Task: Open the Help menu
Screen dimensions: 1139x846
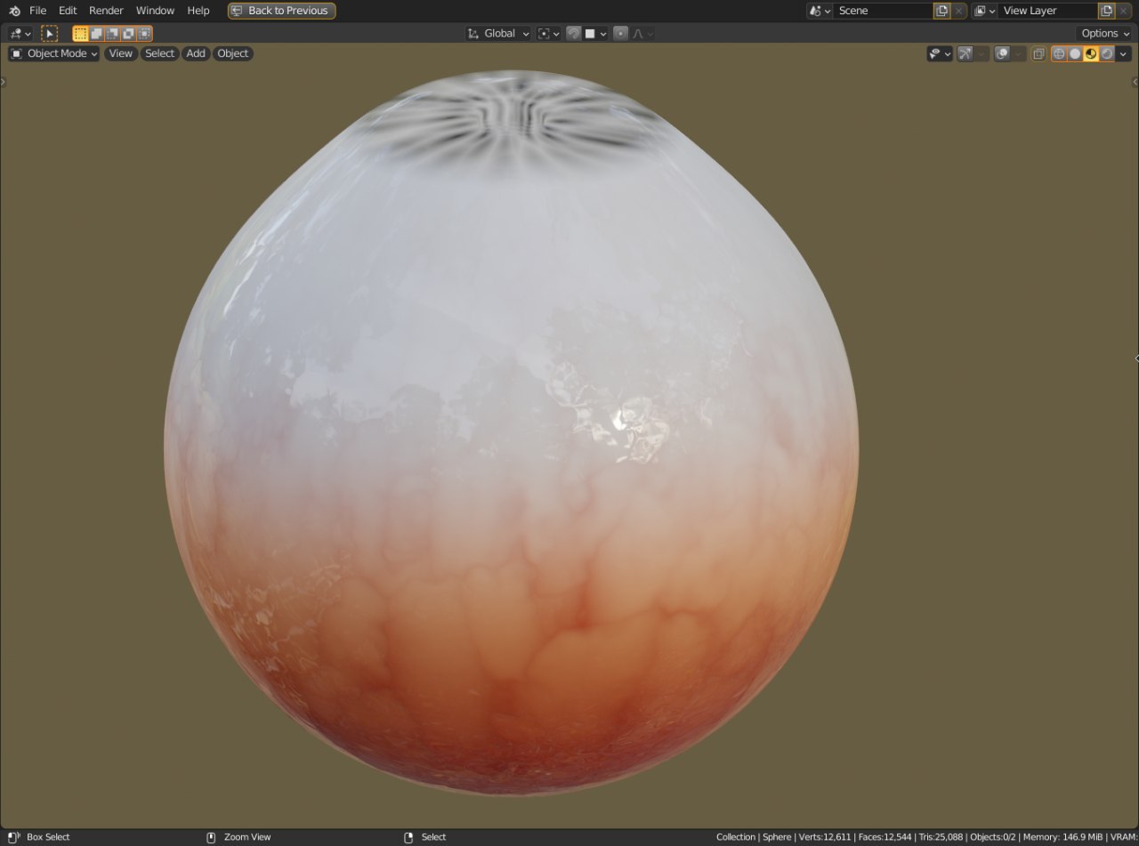Action: pos(198,11)
